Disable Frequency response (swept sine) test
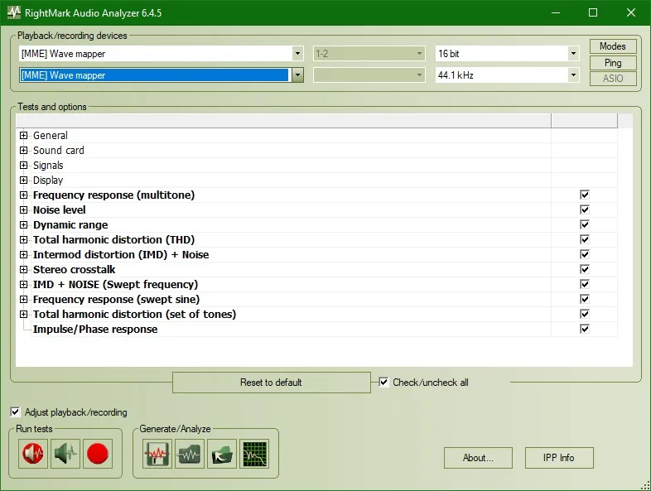 (585, 299)
